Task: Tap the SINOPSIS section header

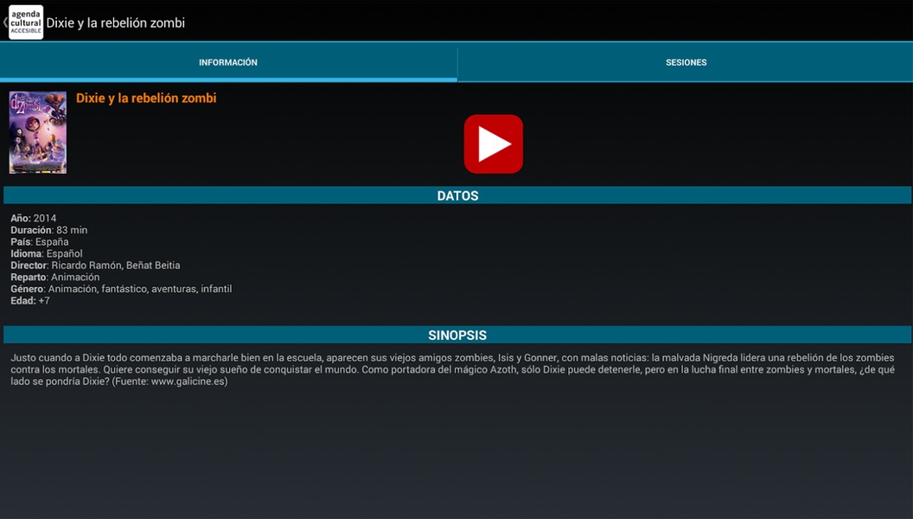Action: click(457, 335)
